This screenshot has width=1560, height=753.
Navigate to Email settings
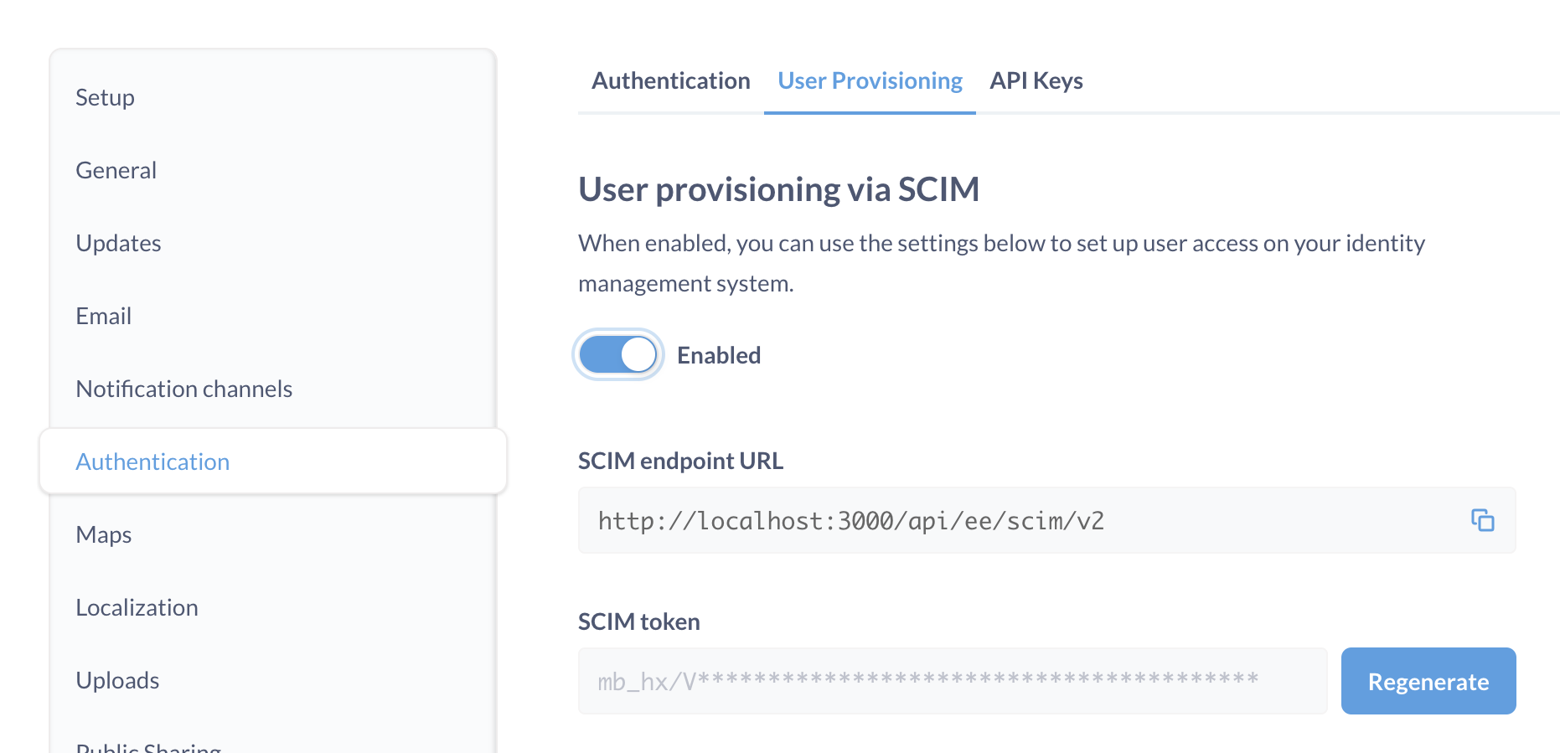coord(103,317)
